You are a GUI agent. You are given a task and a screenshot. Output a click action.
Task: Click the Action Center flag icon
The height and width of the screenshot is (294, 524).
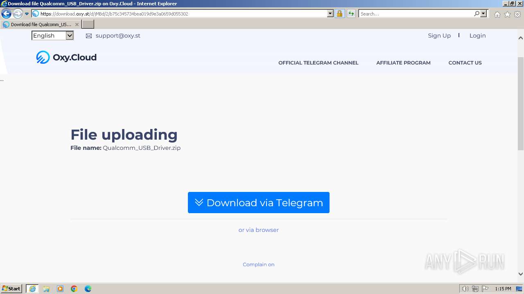pos(485,289)
